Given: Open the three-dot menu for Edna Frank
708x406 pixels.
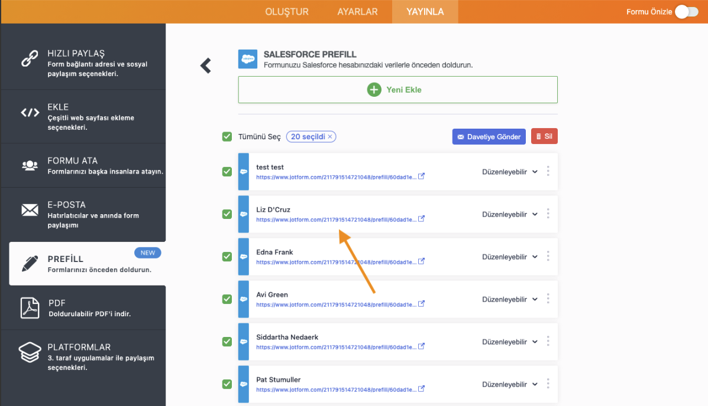Looking at the screenshot, I should 548,256.
